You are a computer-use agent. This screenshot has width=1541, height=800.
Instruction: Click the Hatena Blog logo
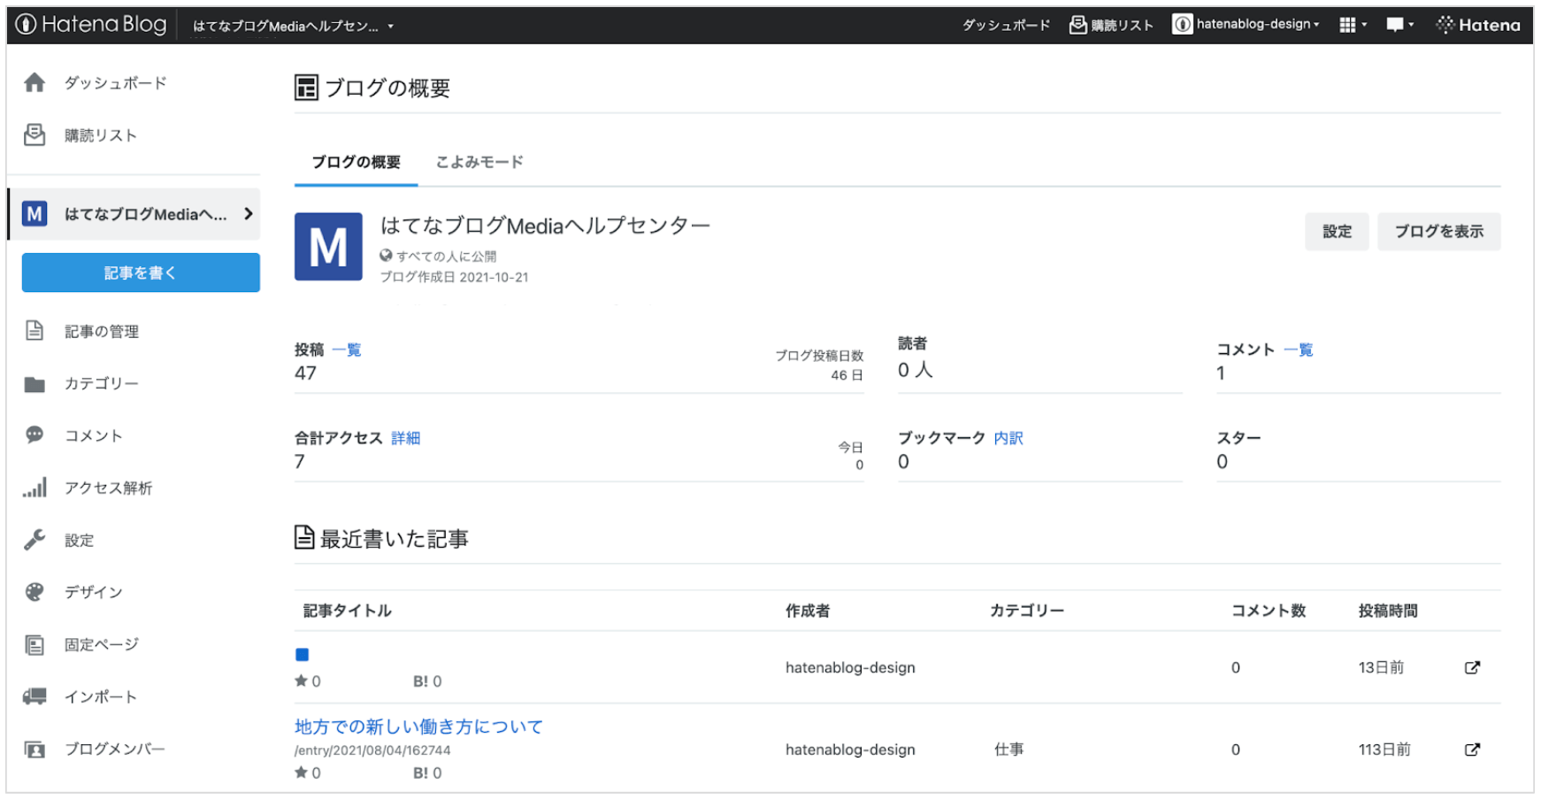coord(91,25)
